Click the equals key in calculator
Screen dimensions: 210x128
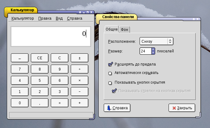(x=60, y=103)
